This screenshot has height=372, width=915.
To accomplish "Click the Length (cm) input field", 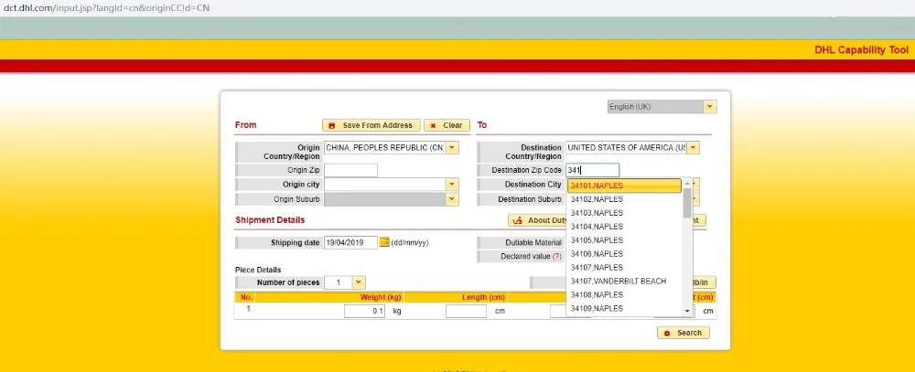I will [x=466, y=312].
